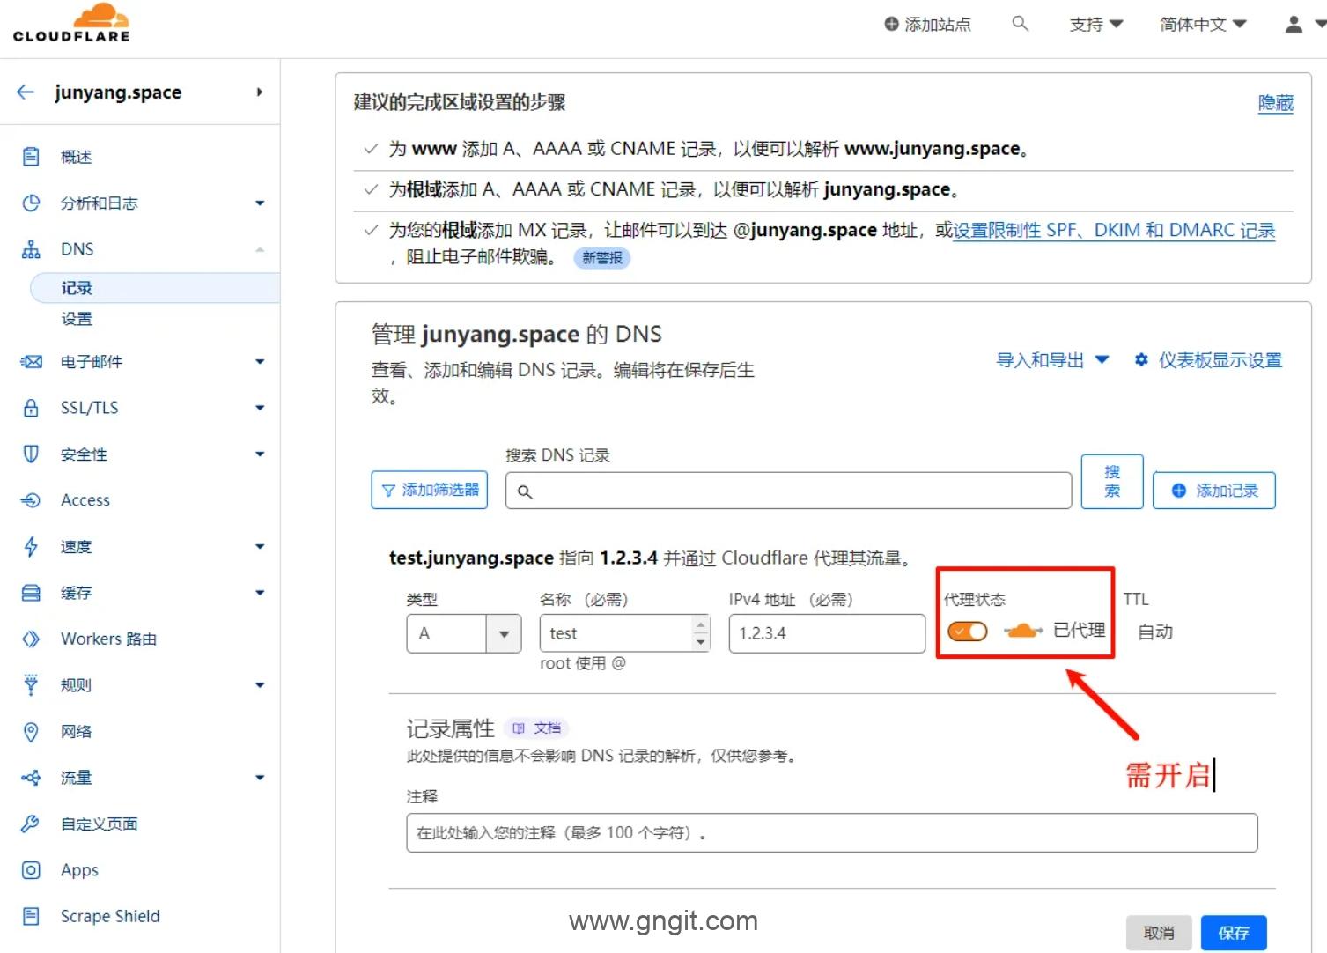Screen dimensions: 1327x953
Task: Open the 概述 menu item
Action: click(77, 157)
